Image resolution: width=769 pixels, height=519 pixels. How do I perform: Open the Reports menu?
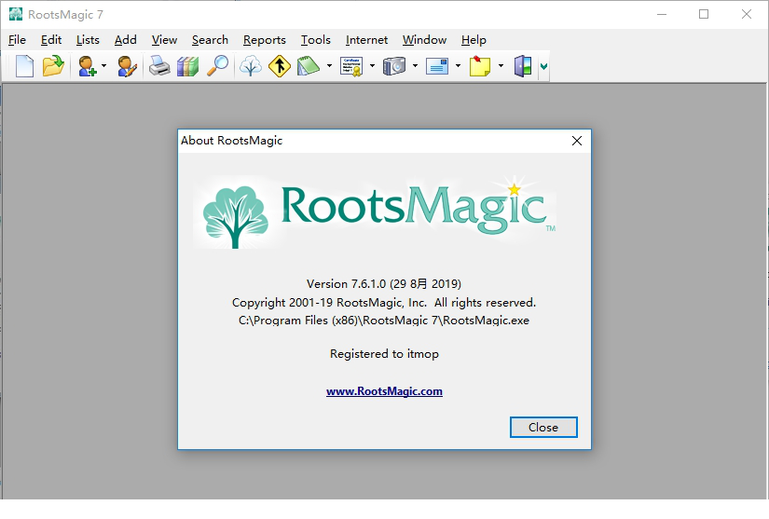click(x=265, y=40)
